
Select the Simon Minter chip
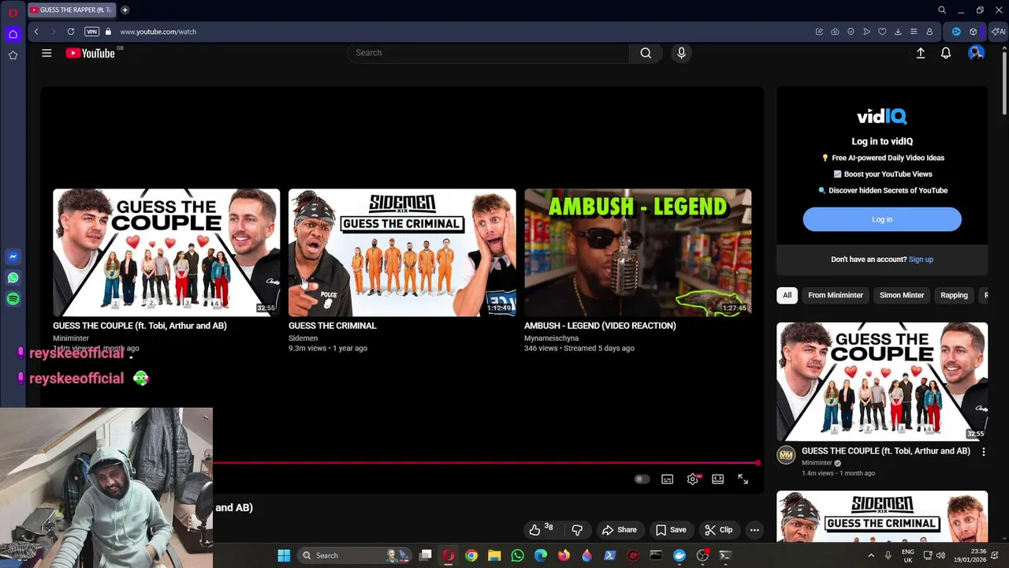902,295
